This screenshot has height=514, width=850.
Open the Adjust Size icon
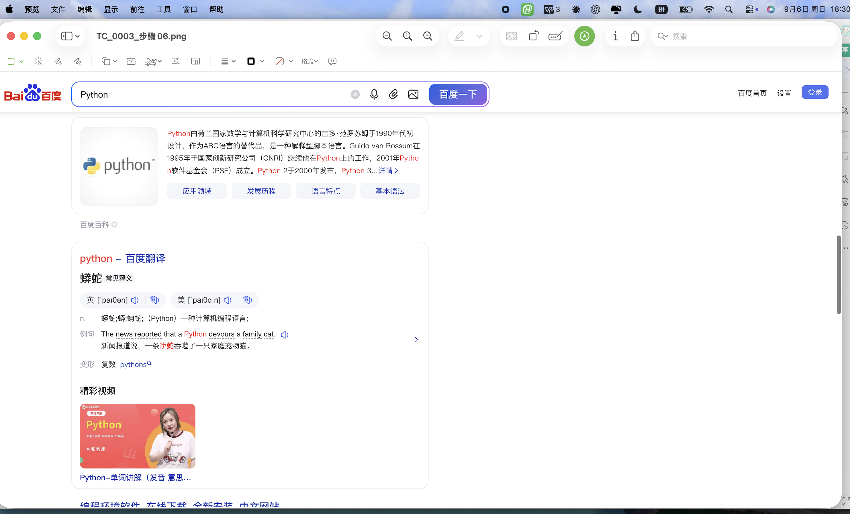pyautogui.click(x=195, y=61)
